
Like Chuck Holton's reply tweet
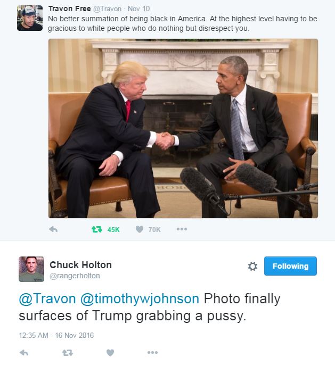click(110, 353)
